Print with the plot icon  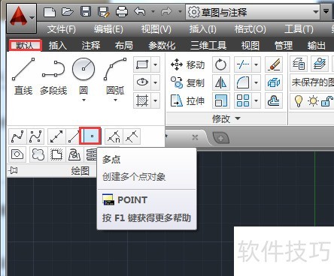pos(122,12)
